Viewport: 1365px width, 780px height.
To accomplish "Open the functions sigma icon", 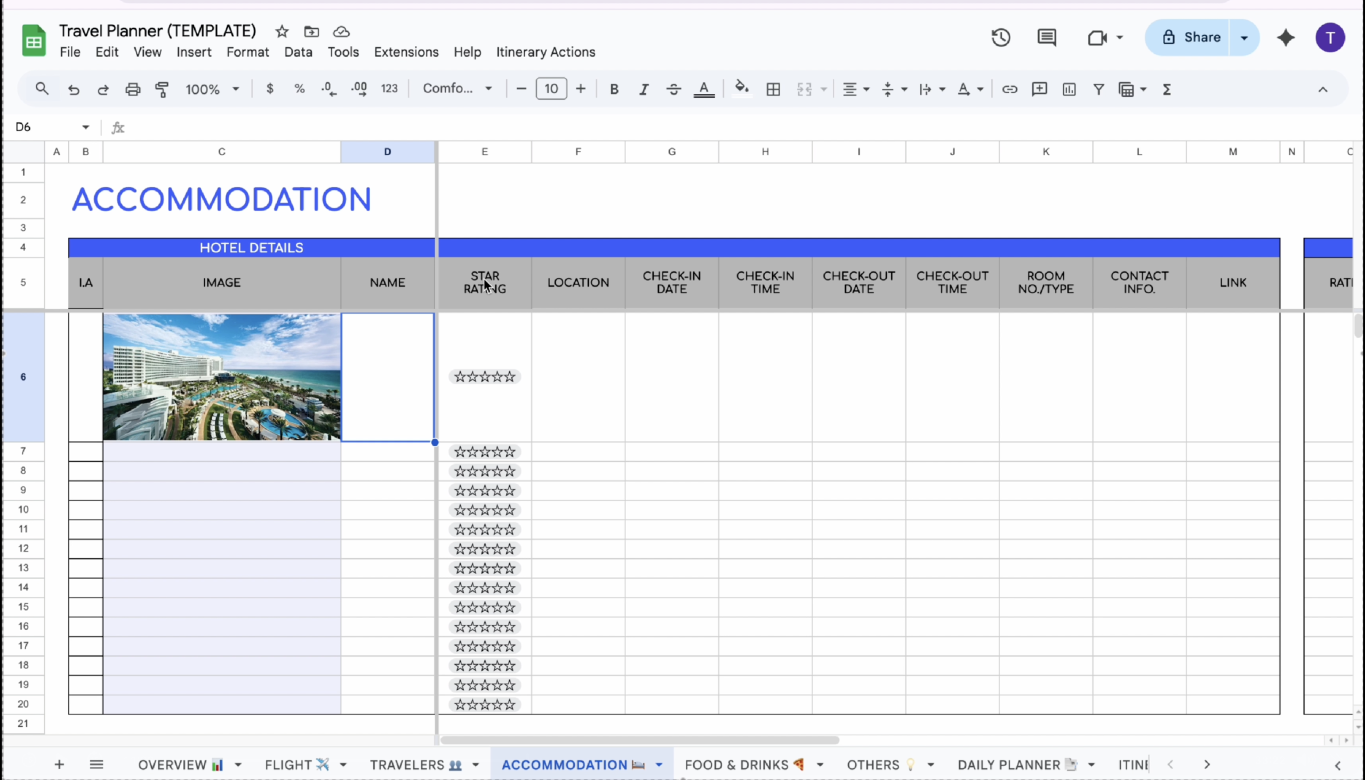I will 1167,89.
